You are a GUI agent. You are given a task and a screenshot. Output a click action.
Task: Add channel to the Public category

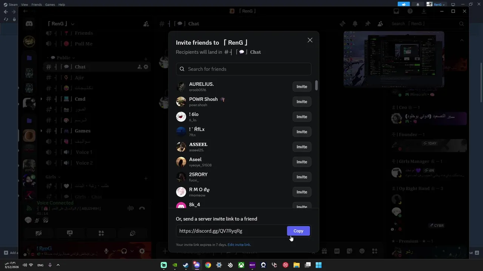[x=146, y=59]
